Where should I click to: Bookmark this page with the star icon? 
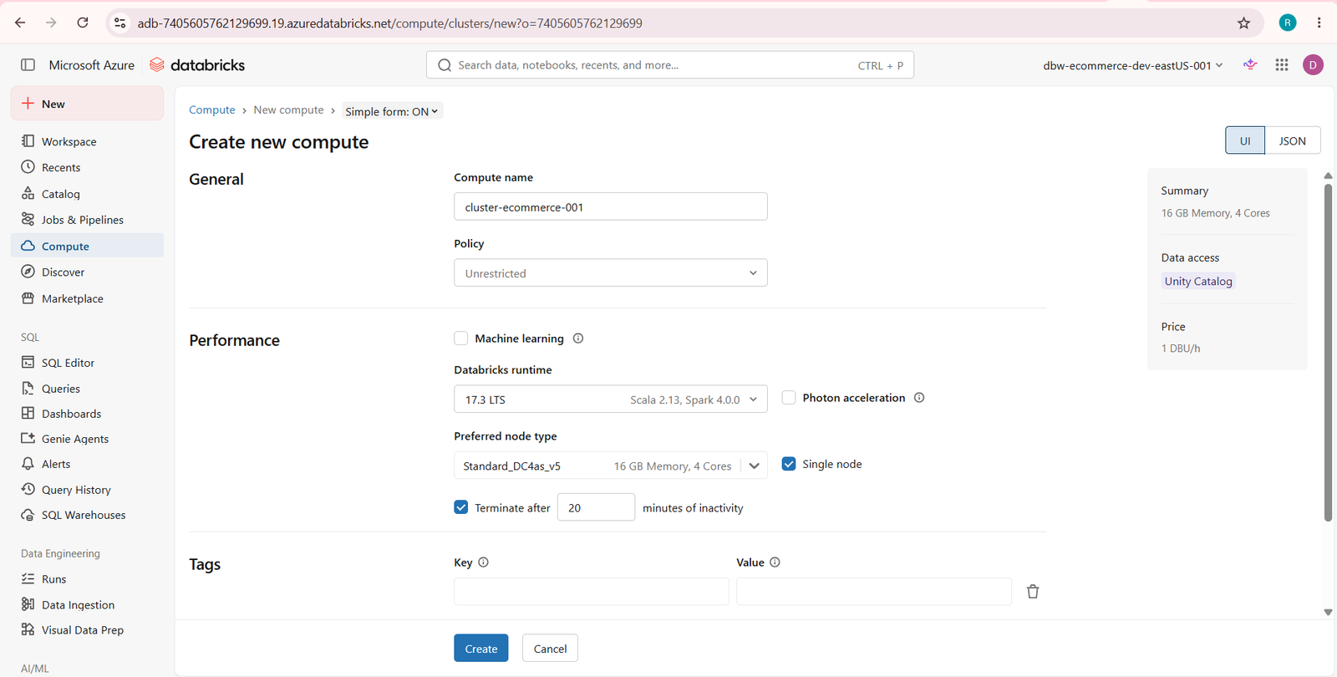point(1243,23)
